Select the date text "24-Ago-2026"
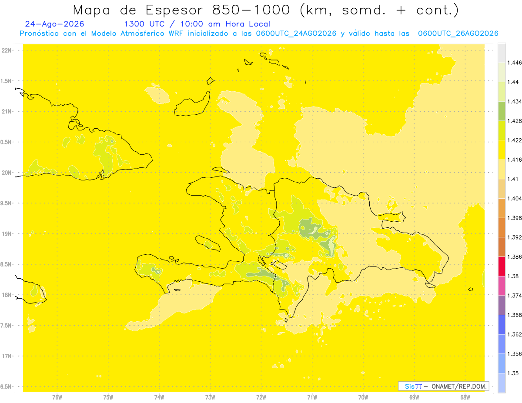Image resolution: width=522 pixels, height=403 pixels. [x=55, y=24]
